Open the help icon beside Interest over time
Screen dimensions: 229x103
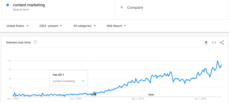[35, 42]
